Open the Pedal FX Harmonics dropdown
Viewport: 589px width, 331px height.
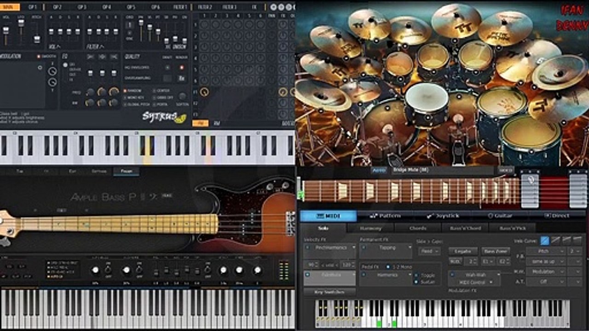[x=386, y=275]
